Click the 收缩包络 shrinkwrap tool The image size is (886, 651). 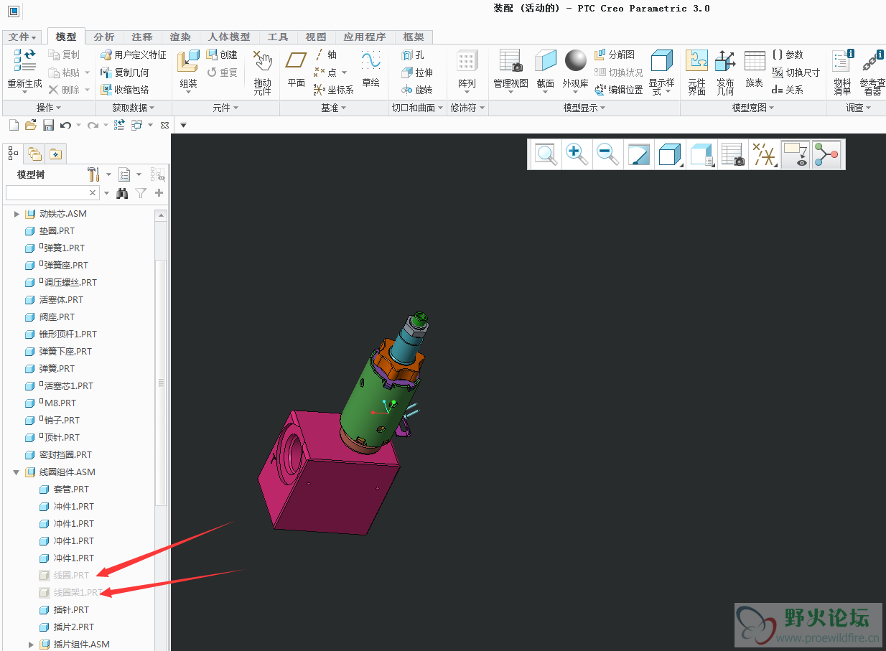(x=124, y=90)
